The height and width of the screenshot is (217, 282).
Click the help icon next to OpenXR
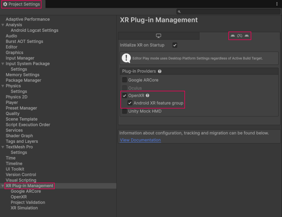point(147,96)
